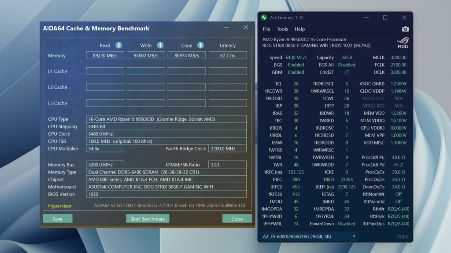Click the AMD Ryzen 9 9950X3D processor name
This screenshot has width=451, height=253.
[304, 39]
